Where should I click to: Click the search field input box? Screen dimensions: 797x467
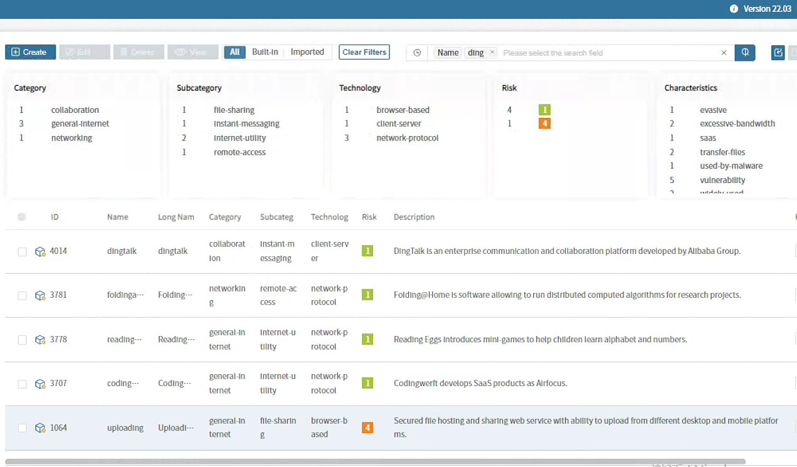pos(608,53)
